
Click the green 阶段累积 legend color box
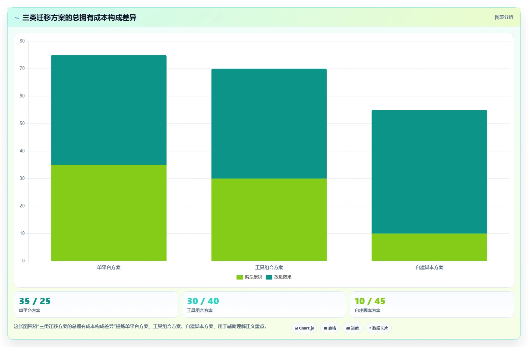tap(240, 277)
